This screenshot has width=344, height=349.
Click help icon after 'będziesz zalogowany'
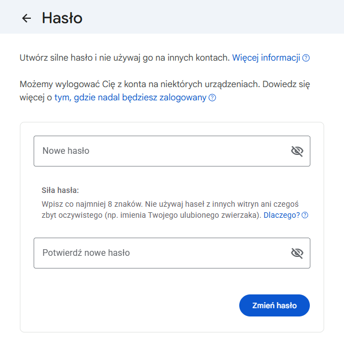pos(212,98)
